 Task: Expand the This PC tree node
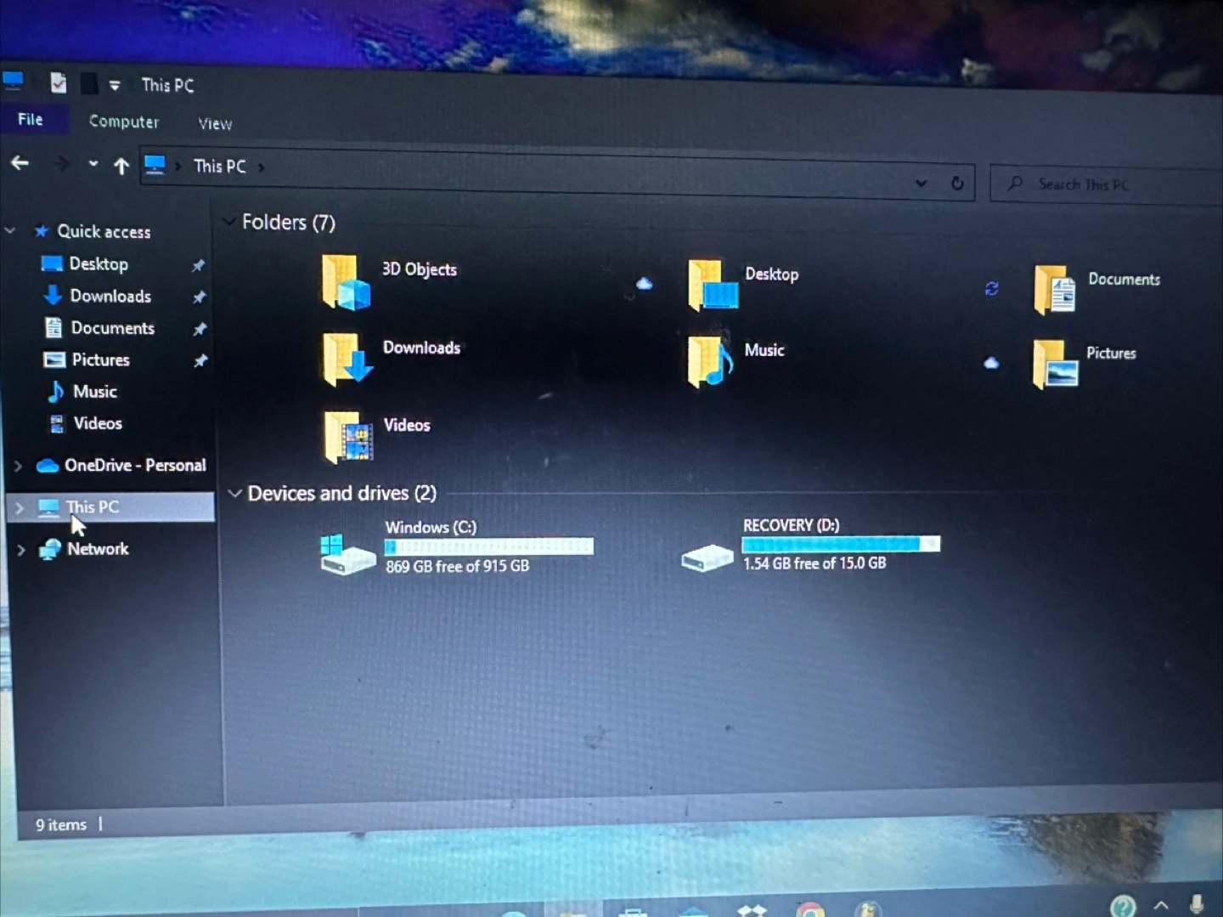tap(19, 507)
